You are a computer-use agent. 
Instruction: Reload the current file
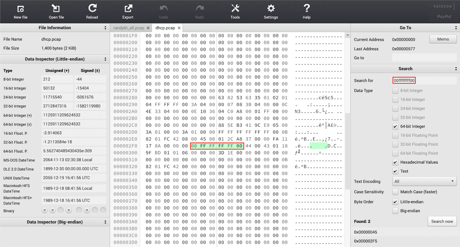[92, 11]
